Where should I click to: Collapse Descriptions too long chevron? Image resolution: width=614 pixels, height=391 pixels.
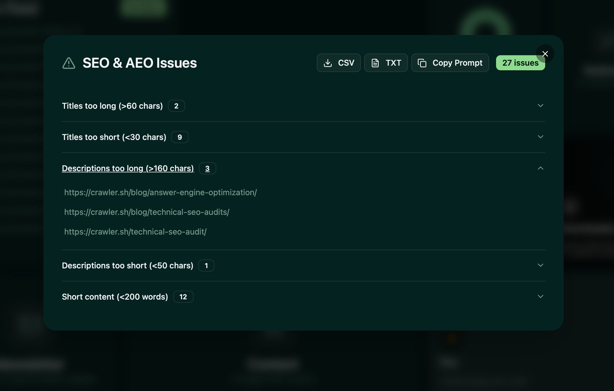540,168
